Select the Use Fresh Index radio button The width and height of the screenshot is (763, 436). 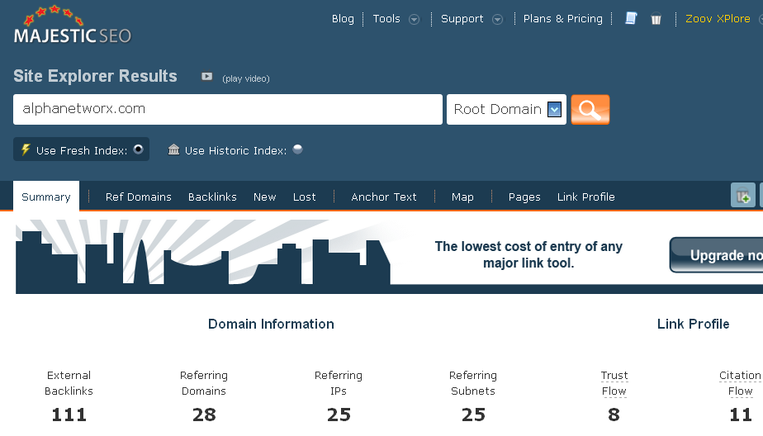coord(139,149)
